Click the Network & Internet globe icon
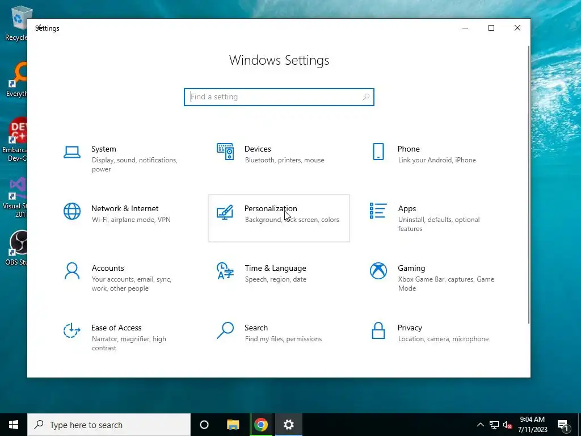 (72, 211)
